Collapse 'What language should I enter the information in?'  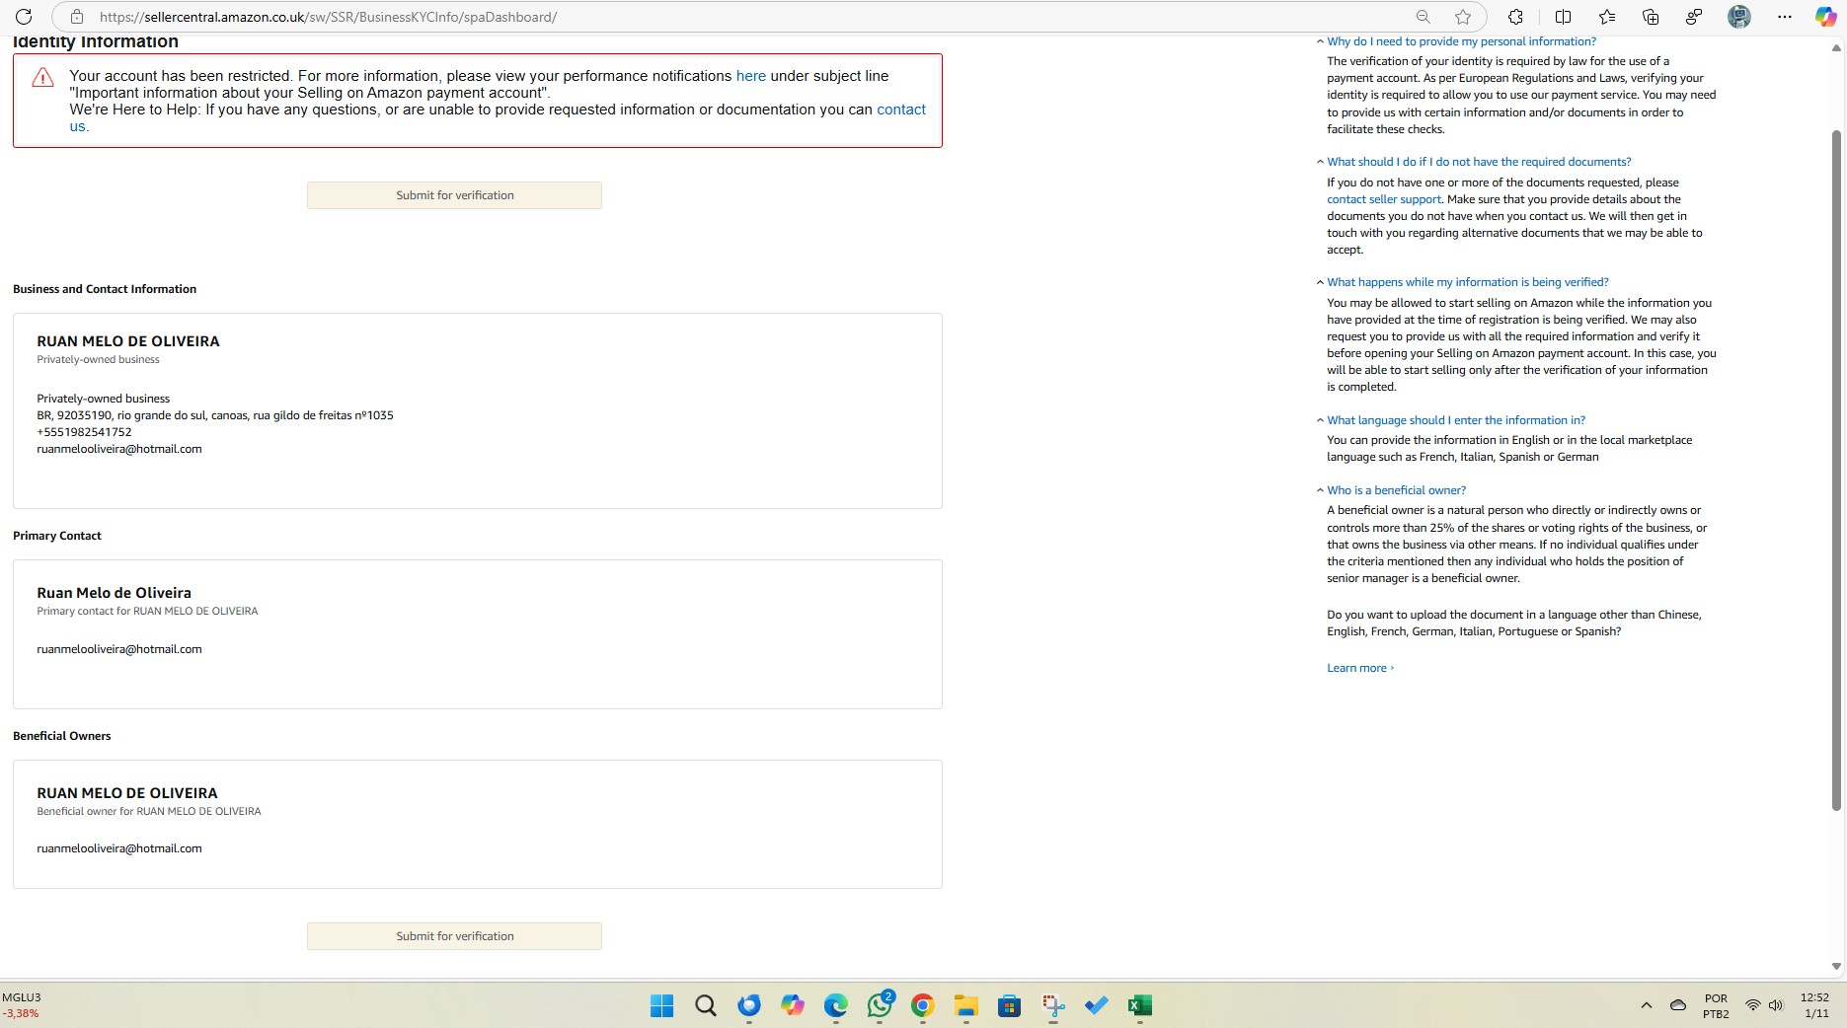click(1455, 420)
